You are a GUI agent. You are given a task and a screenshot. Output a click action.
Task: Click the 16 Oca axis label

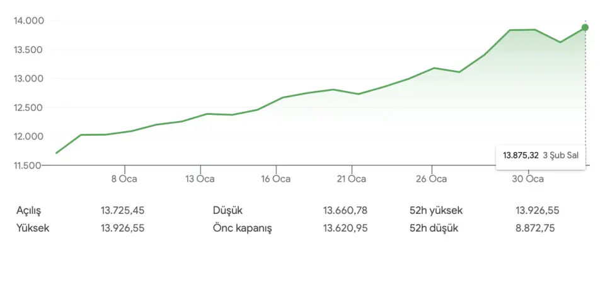point(275,179)
